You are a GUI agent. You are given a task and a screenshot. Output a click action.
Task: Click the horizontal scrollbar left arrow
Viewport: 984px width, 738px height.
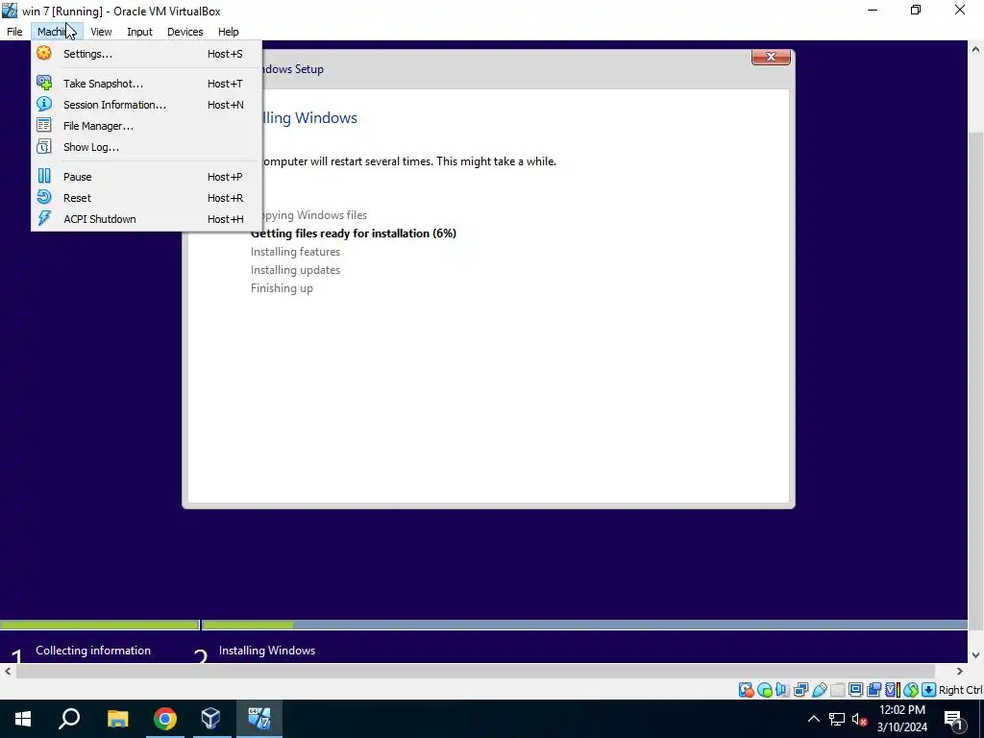(8, 672)
